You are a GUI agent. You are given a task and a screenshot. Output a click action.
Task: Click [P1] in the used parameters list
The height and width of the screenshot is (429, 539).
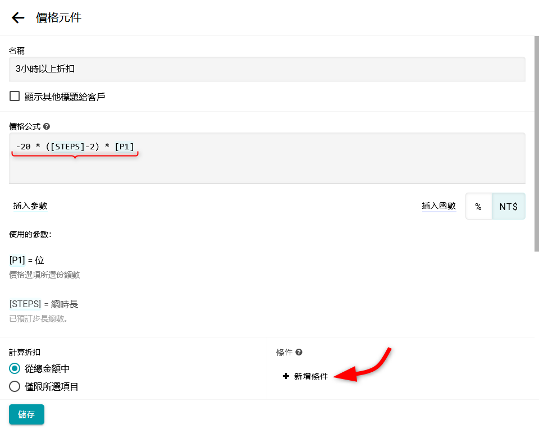coord(17,260)
